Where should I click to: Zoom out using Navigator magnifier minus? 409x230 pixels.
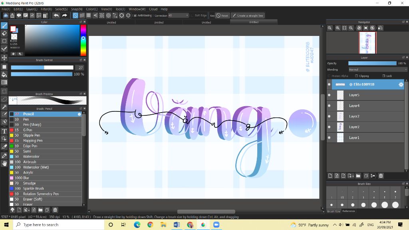pyautogui.click(x=351, y=28)
